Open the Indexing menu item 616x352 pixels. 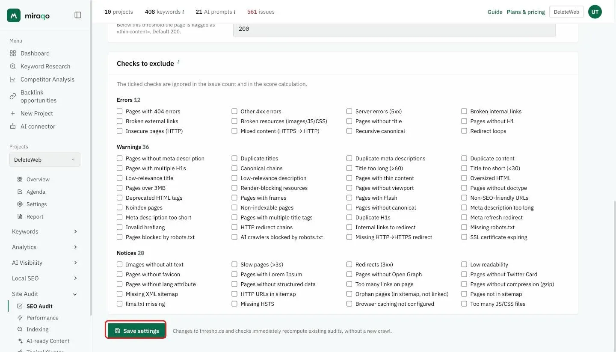pos(38,329)
